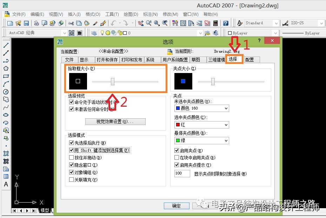Open the 选中夹点颜色 dropdown showing 红
This screenshot has width=326, height=218.
point(202,125)
